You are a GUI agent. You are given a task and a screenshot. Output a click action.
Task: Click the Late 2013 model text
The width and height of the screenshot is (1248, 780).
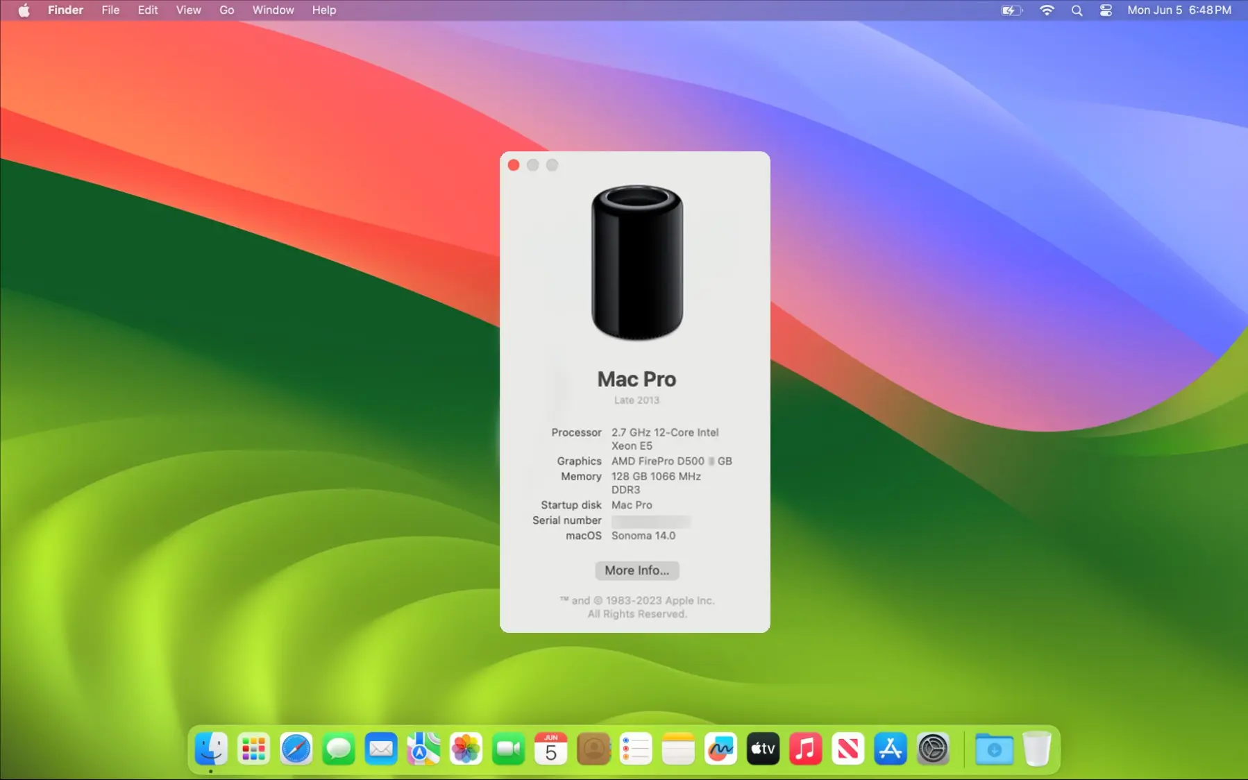tap(636, 400)
